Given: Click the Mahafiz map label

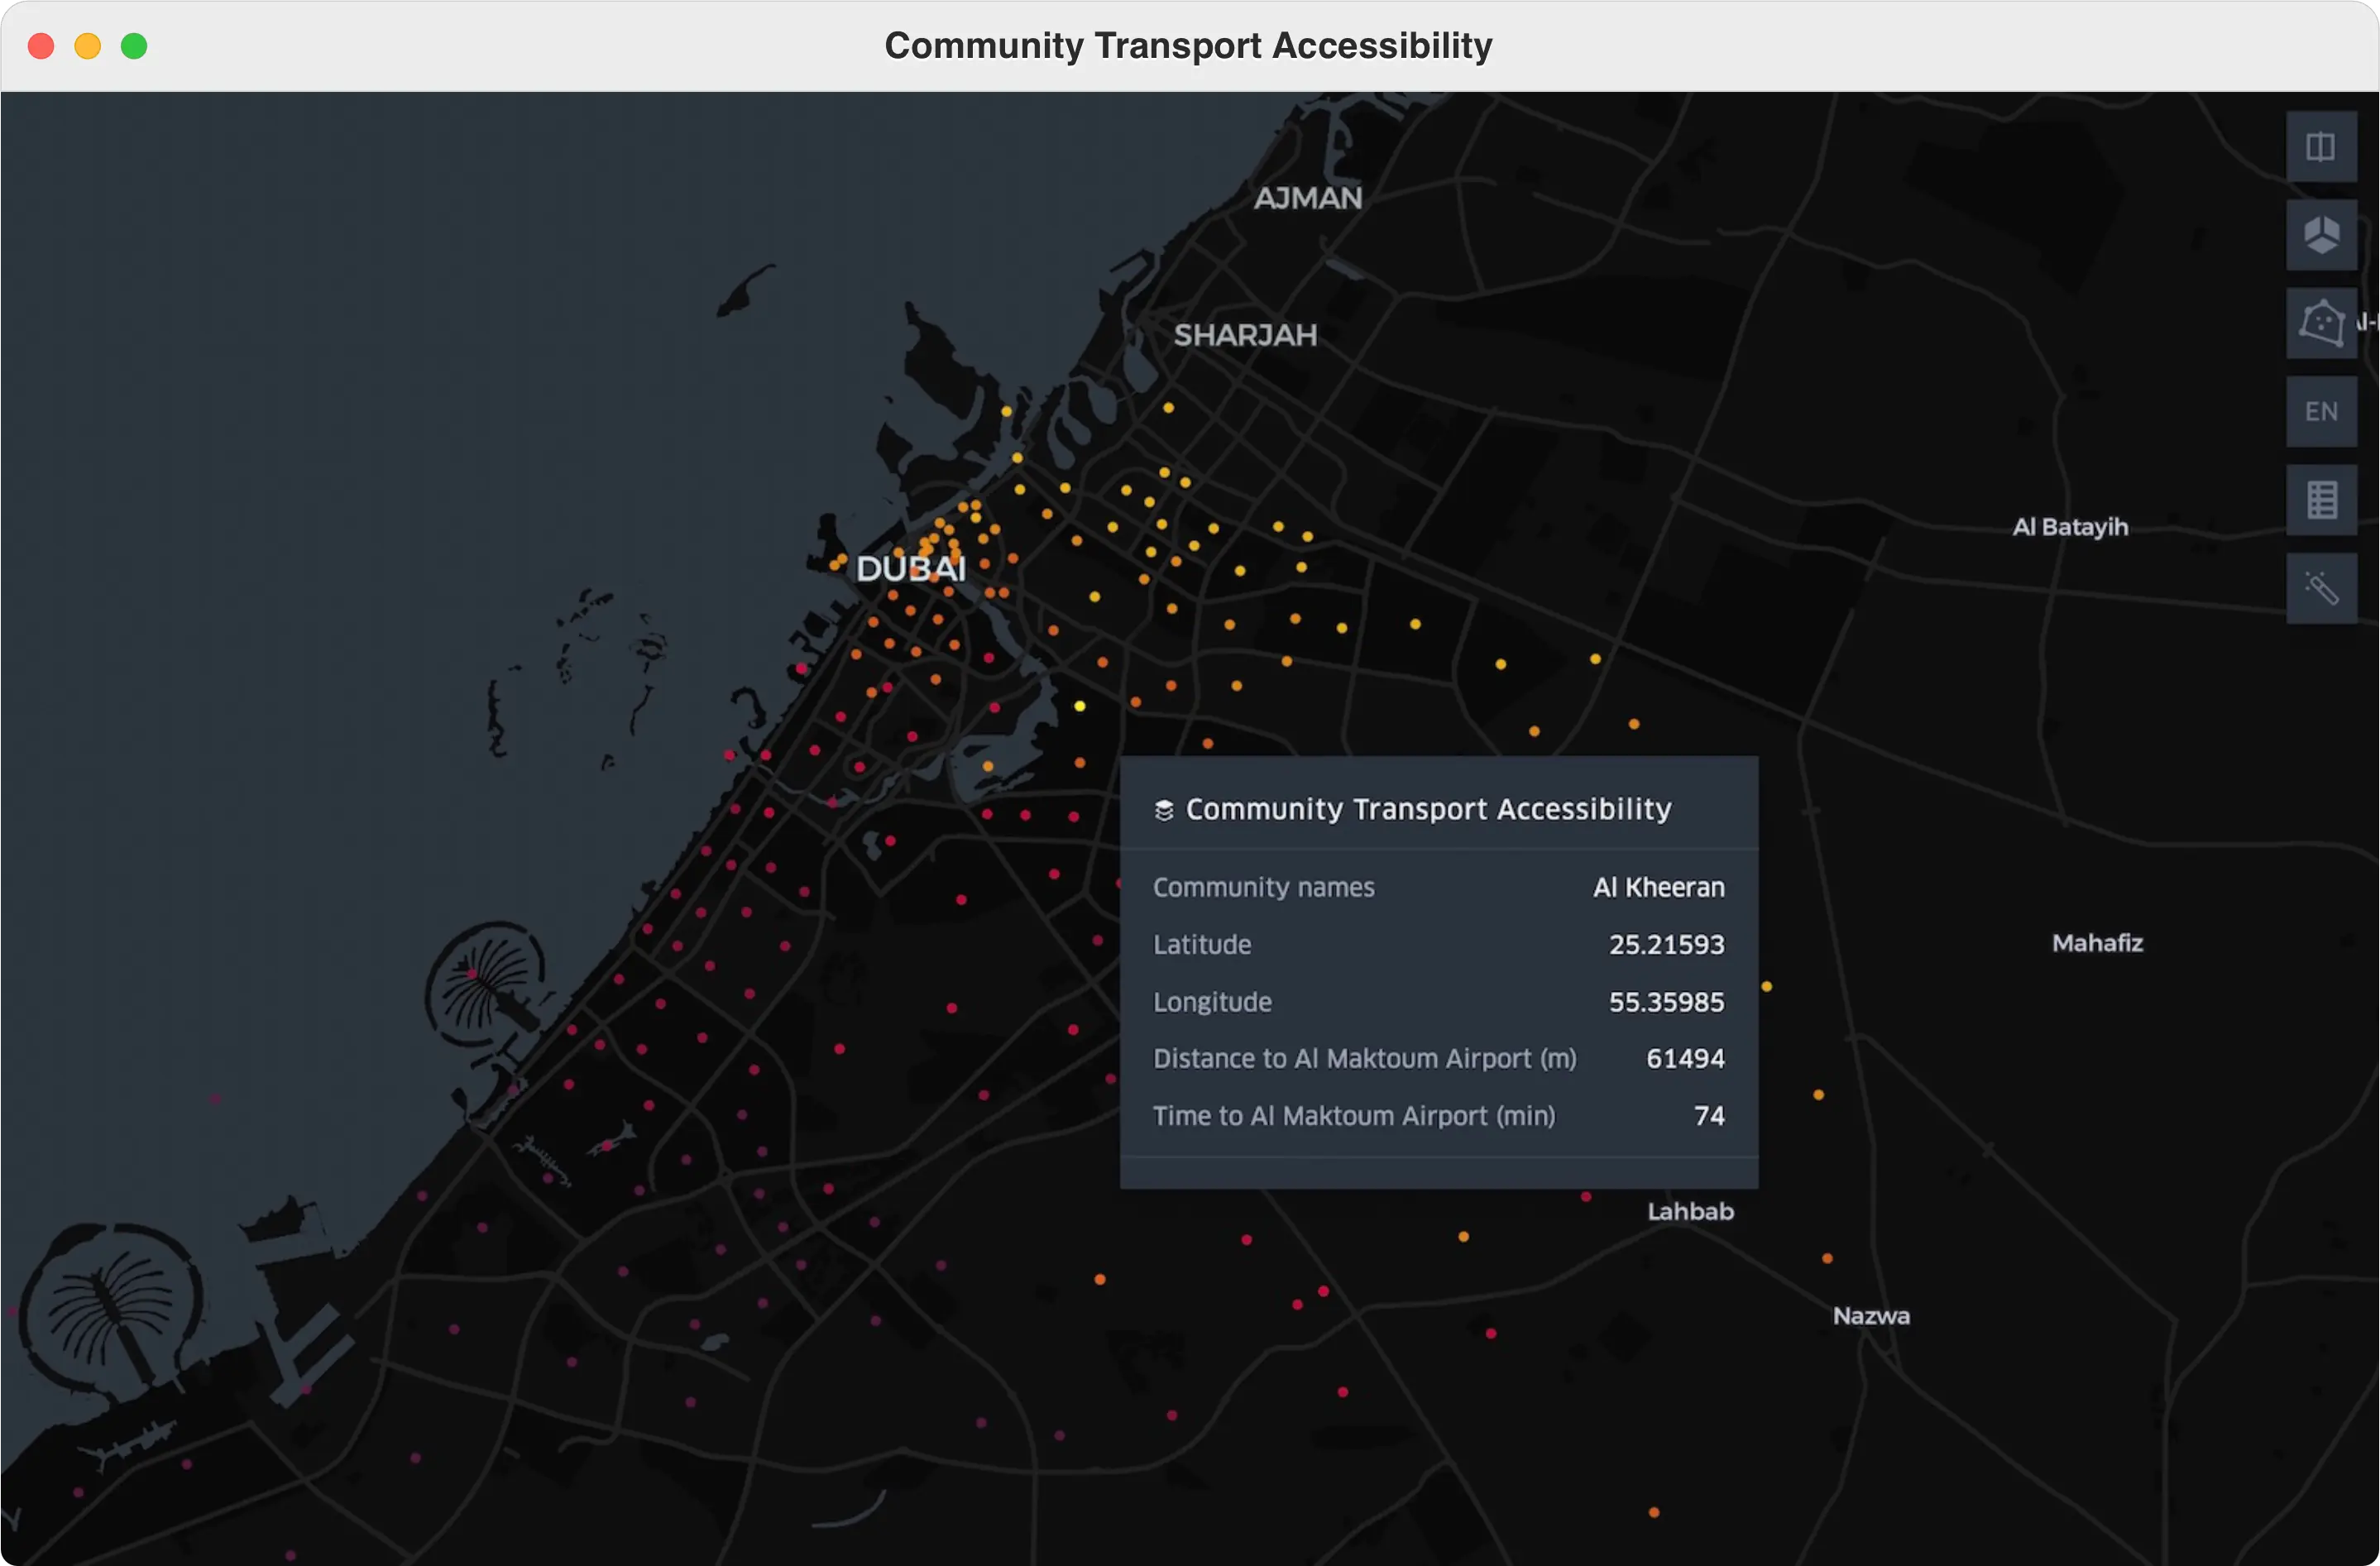Looking at the screenshot, I should [2097, 942].
